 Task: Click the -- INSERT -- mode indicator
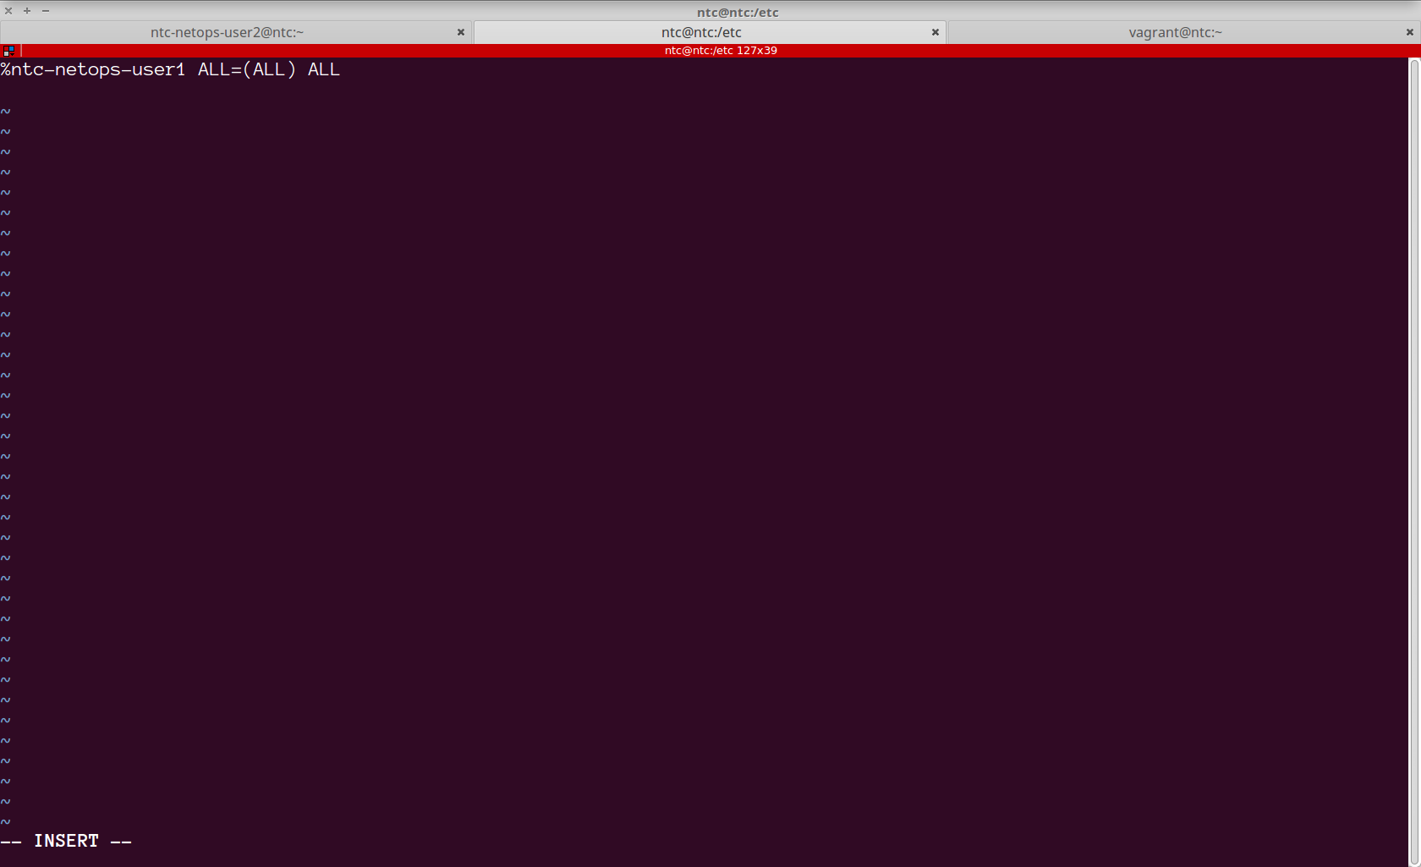[66, 841]
